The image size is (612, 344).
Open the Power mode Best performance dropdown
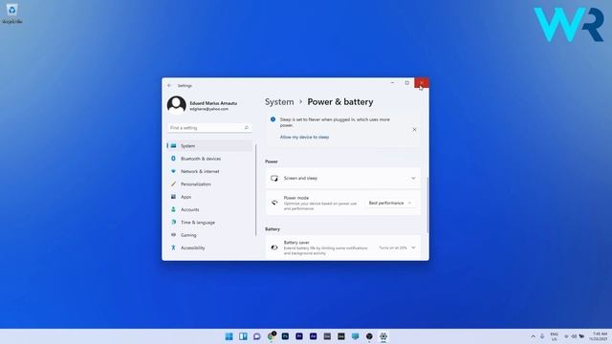(390, 203)
